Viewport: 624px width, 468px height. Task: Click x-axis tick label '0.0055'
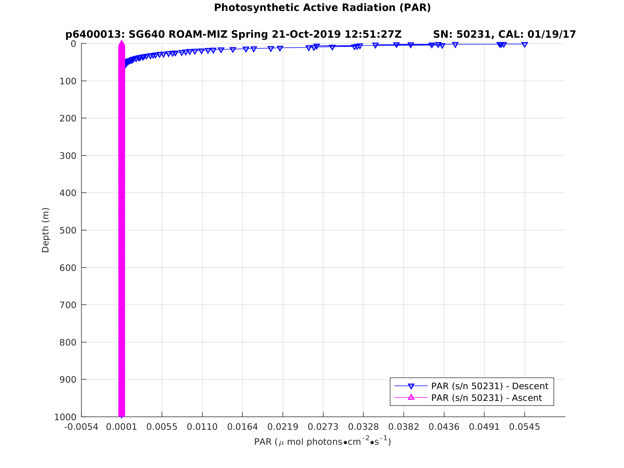coord(162,427)
